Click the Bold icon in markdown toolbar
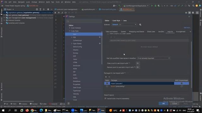 pos(55,13)
